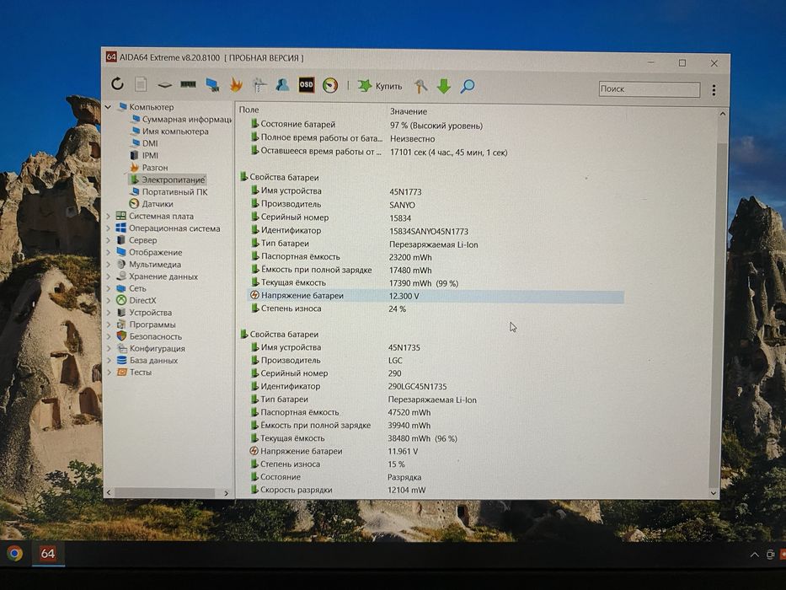This screenshot has height=590, width=786.
Task: Click the Refresh toolbar icon
Action: 117,83
